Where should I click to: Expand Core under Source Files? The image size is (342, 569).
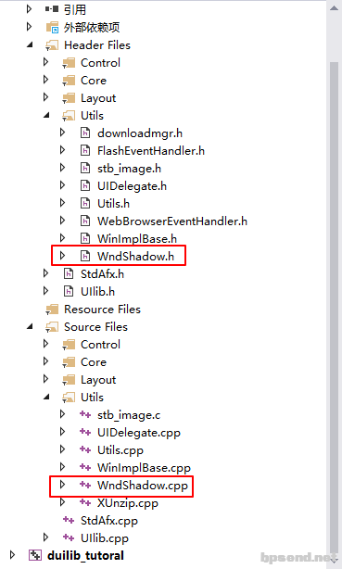coord(45,361)
